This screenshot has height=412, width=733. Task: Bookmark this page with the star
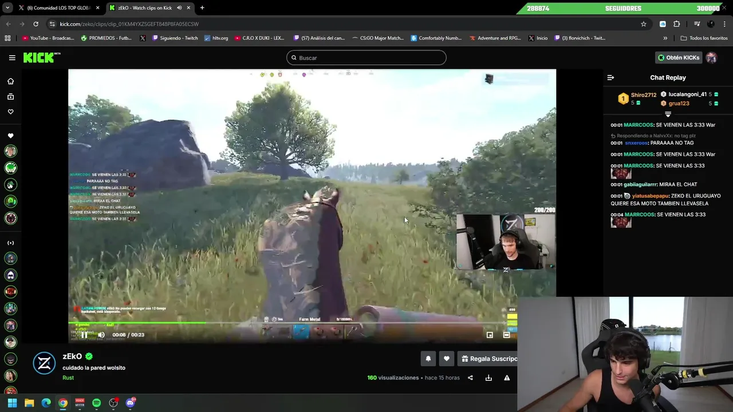coord(644,24)
